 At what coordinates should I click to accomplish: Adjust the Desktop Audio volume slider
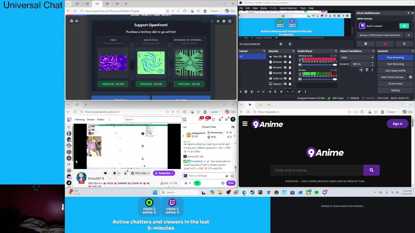click(x=320, y=65)
